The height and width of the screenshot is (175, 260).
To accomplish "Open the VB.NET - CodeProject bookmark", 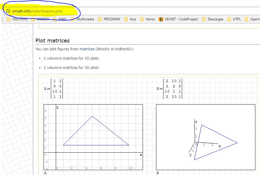I will click(x=178, y=19).
